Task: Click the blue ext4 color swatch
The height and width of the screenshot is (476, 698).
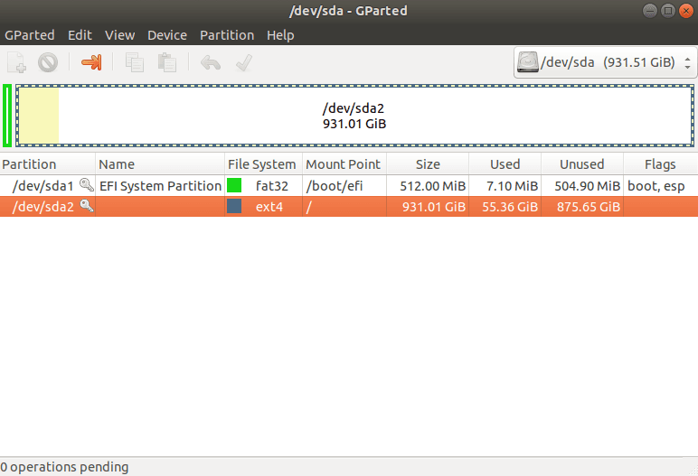Action: (235, 207)
